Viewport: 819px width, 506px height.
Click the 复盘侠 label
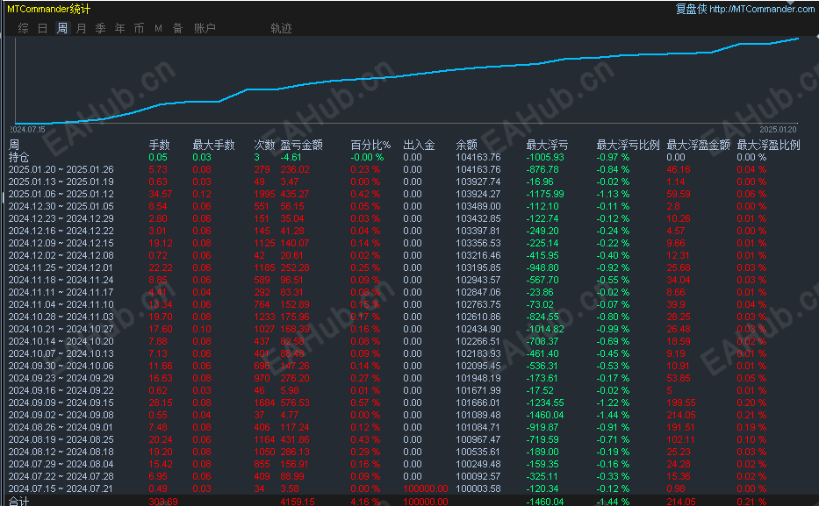(691, 9)
